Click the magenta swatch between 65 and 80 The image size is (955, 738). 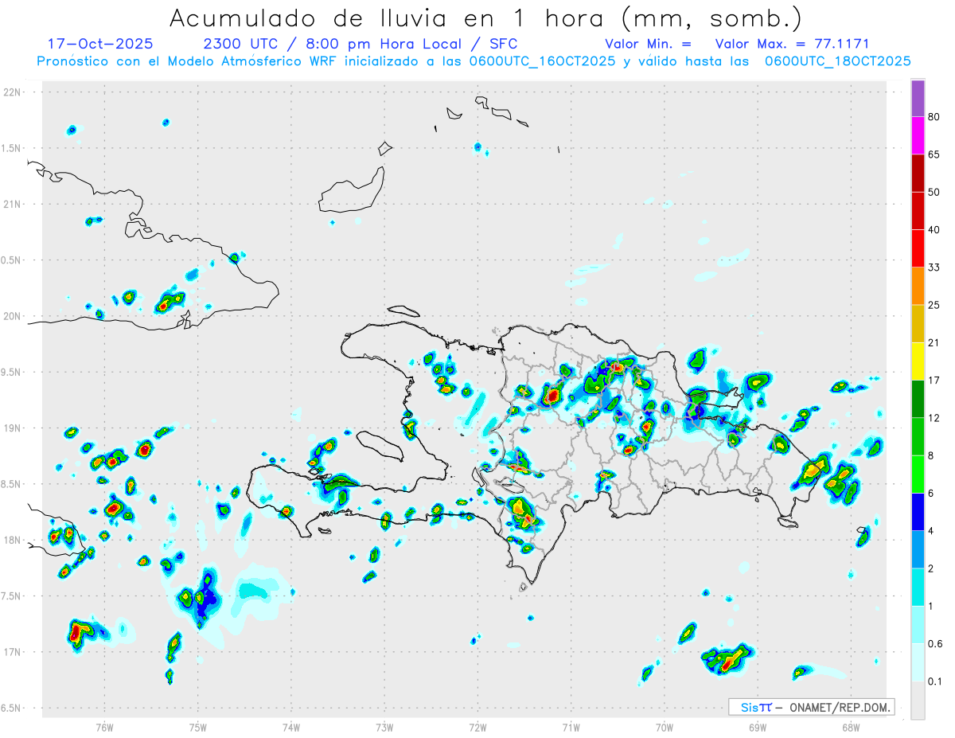pos(918,136)
